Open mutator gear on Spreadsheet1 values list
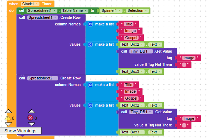The width and height of the screenshot is (210, 140). (x=90, y=45)
